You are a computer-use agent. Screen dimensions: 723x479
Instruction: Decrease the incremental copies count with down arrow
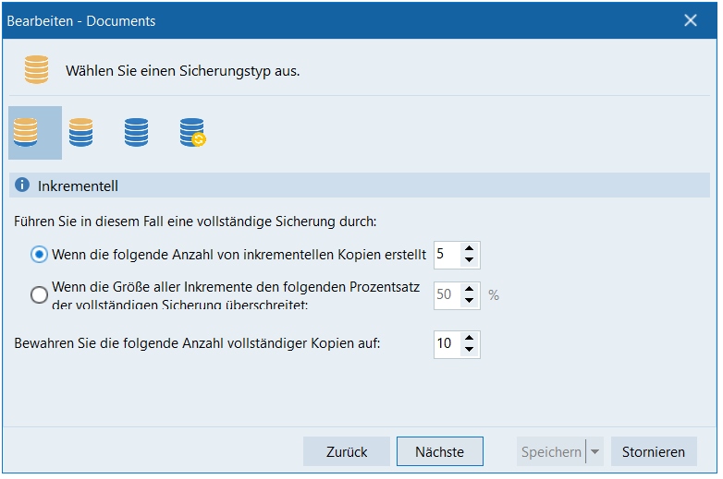point(470,261)
